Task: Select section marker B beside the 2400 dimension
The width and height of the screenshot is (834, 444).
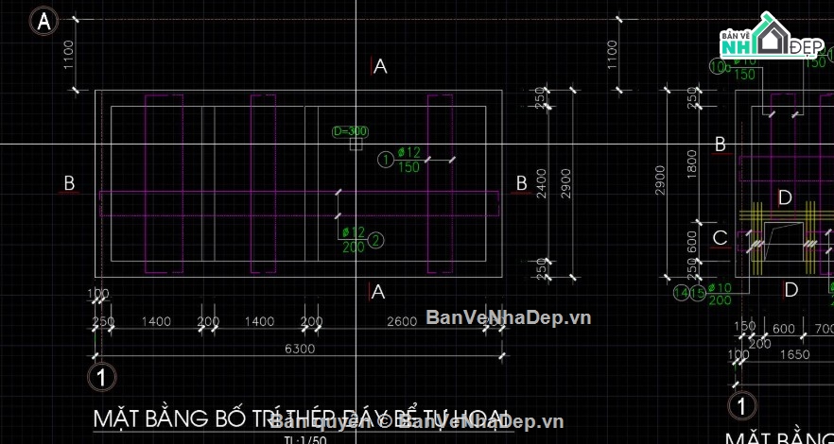Action: click(x=521, y=184)
